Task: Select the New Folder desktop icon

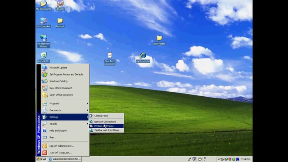Action: 159,40
